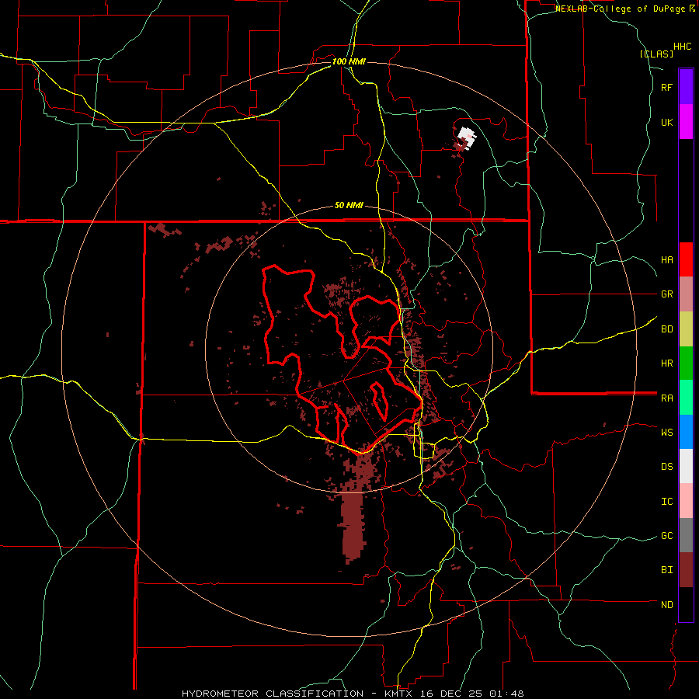
Task: Click the GR legend label
Action: 667,294
